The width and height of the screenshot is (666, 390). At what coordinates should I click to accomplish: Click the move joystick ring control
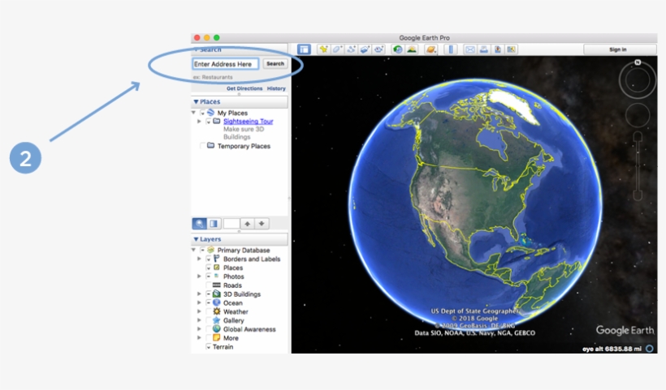637,115
